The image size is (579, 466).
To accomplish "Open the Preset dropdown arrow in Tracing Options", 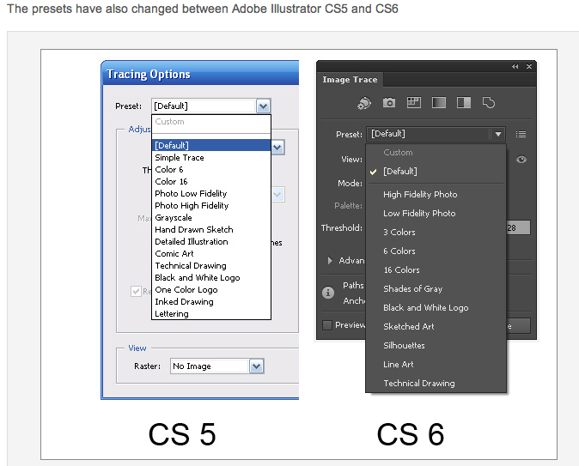I will pyautogui.click(x=263, y=106).
